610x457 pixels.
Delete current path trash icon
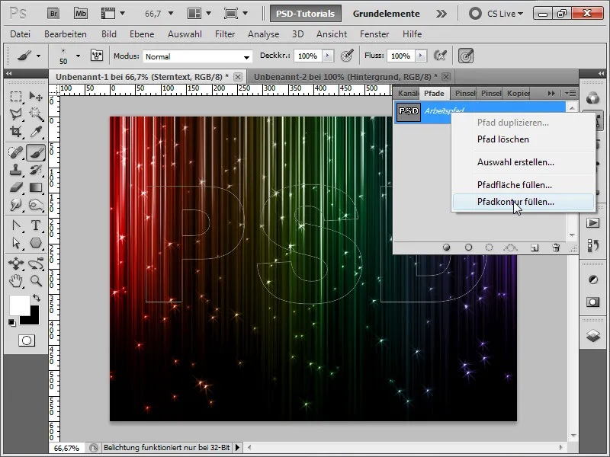[x=557, y=248]
